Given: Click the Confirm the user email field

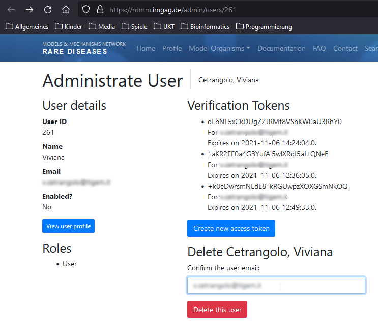Looking at the screenshot, I should pos(276,285).
